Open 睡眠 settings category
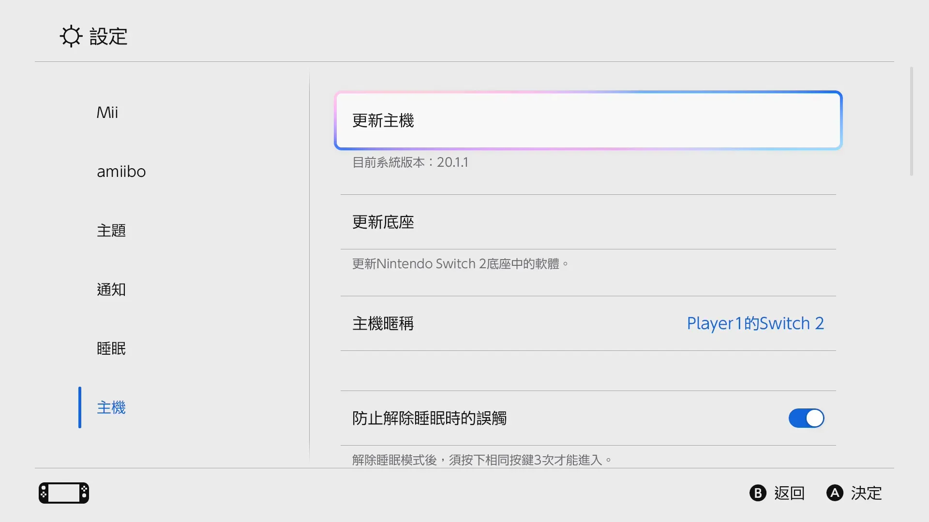Screen dimensions: 929x522 click(111, 348)
